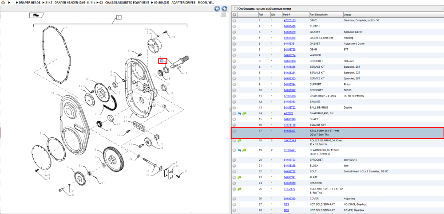Go to previous diagram with the back arrow

[217, 9]
